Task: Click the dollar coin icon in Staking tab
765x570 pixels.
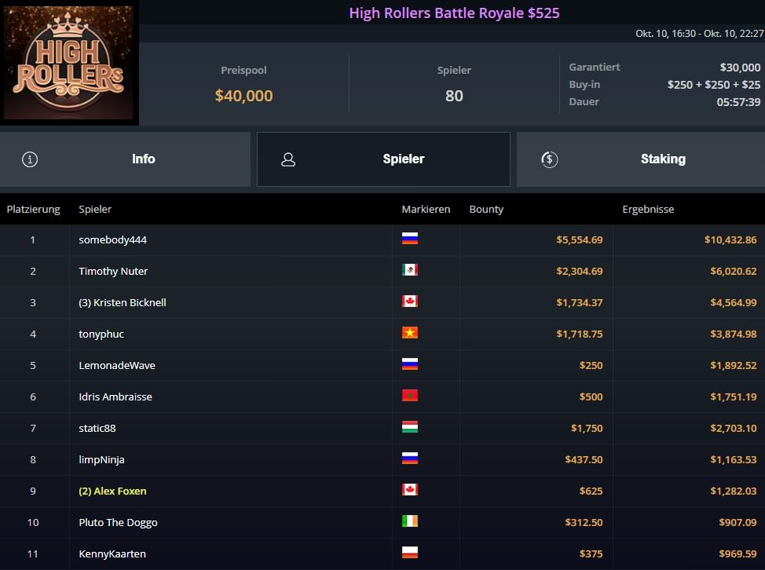Action: pos(550,159)
